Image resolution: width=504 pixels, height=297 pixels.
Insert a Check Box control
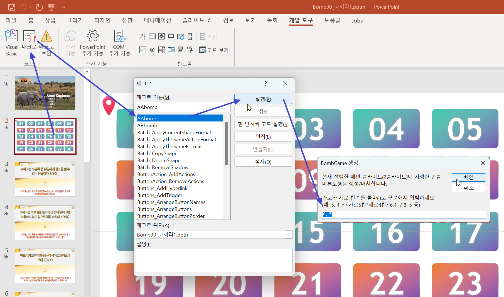click(143, 50)
